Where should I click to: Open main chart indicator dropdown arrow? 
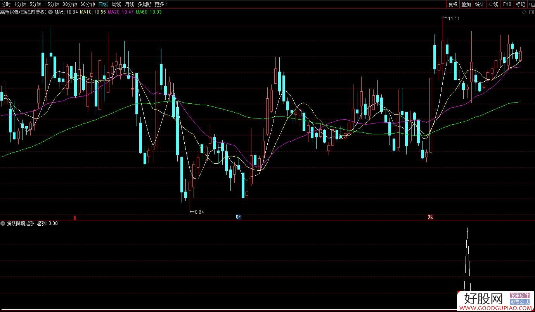click(50, 12)
